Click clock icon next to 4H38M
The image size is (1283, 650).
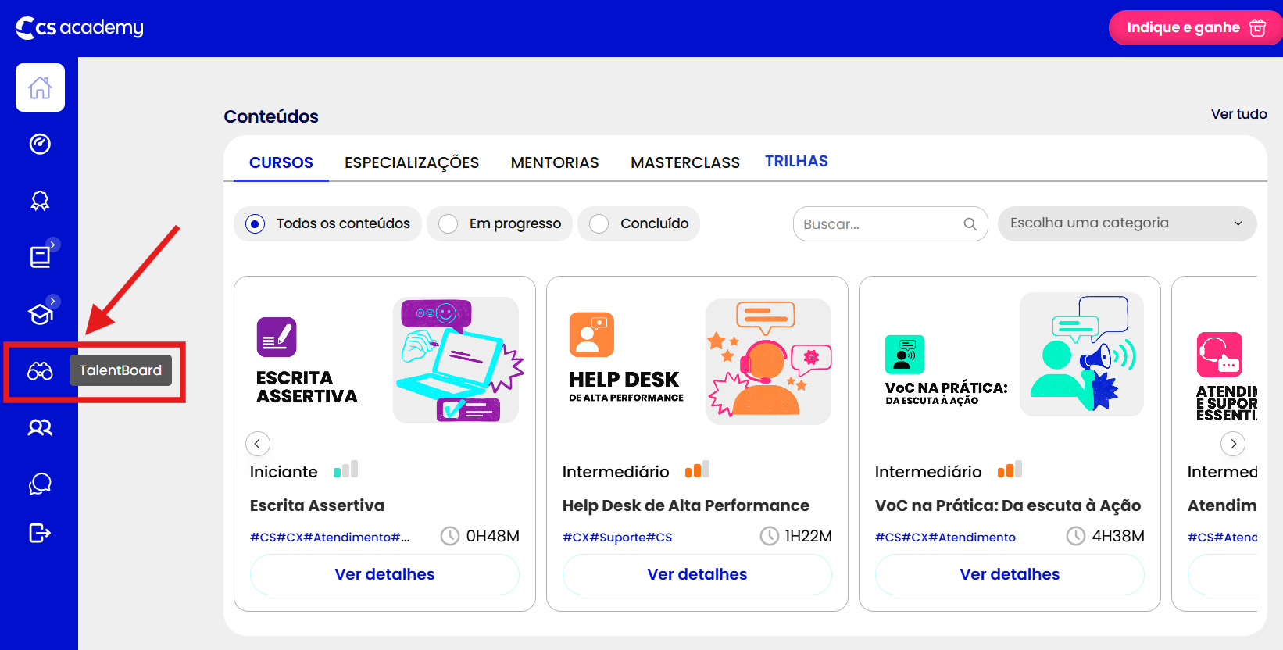(x=1076, y=536)
